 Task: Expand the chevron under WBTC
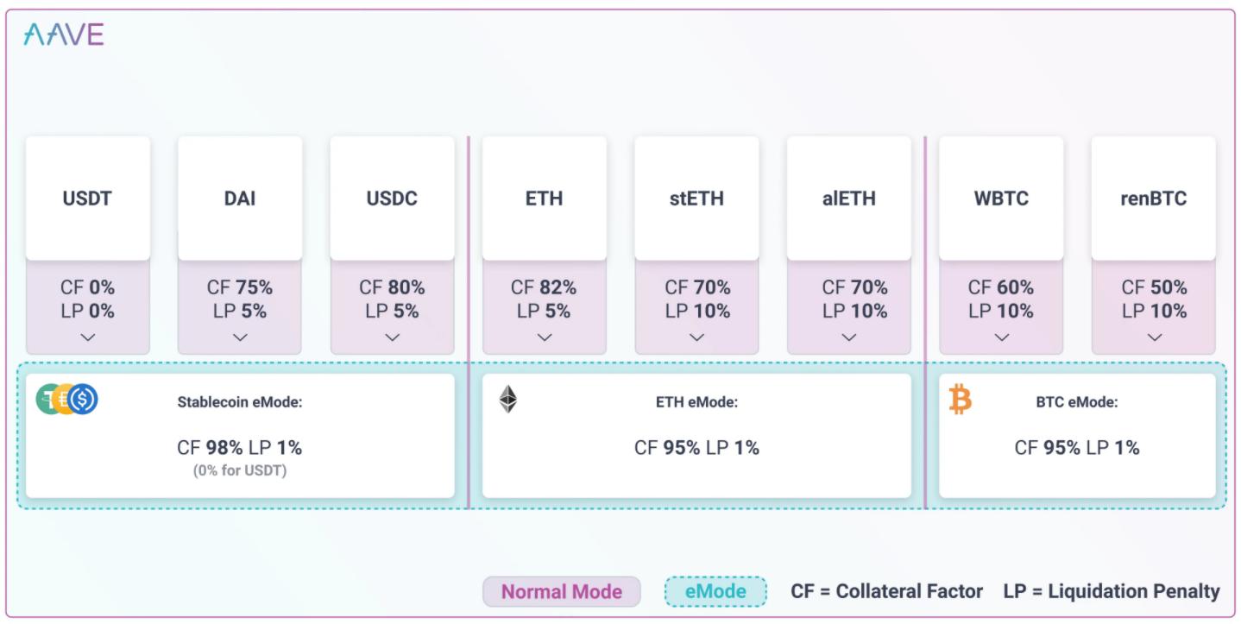[1001, 337]
